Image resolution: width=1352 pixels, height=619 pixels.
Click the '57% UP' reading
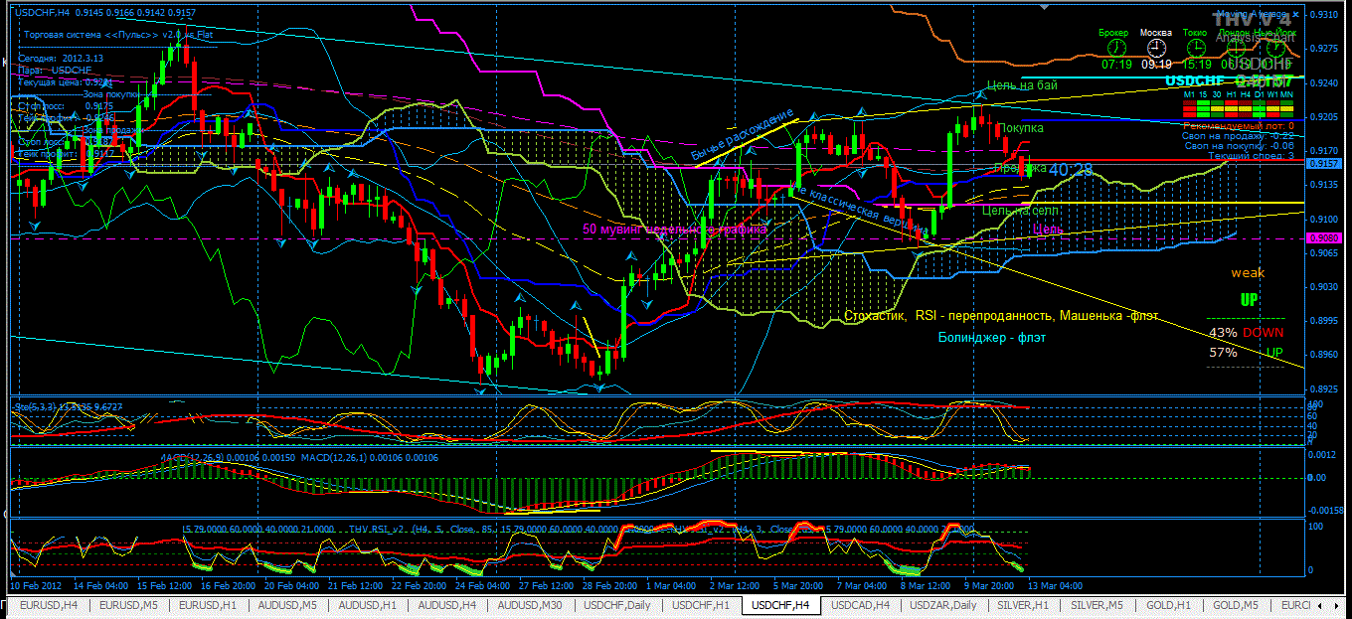1246,352
